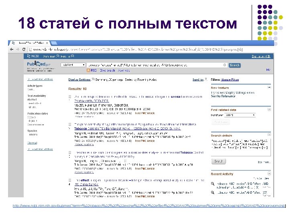Close the current browser tab
289x217 pixels.
tap(47, 43)
